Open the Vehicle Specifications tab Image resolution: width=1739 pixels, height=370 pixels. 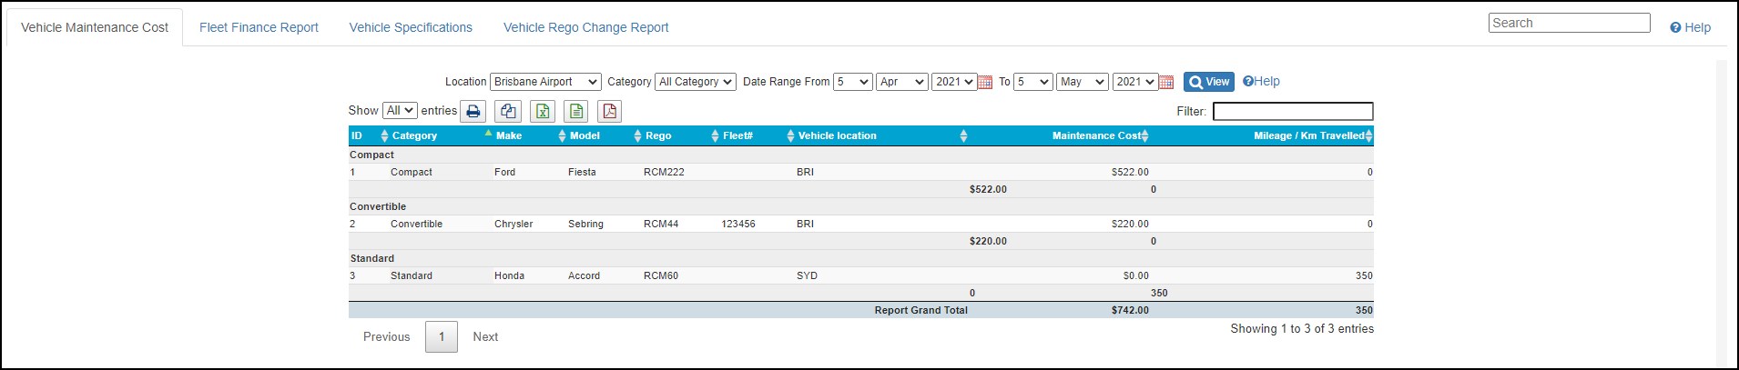point(411,27)
